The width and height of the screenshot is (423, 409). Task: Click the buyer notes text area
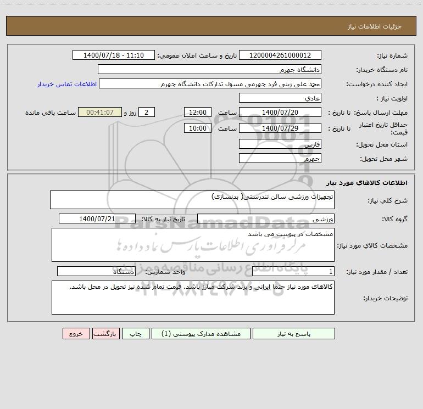pos(193,298)
